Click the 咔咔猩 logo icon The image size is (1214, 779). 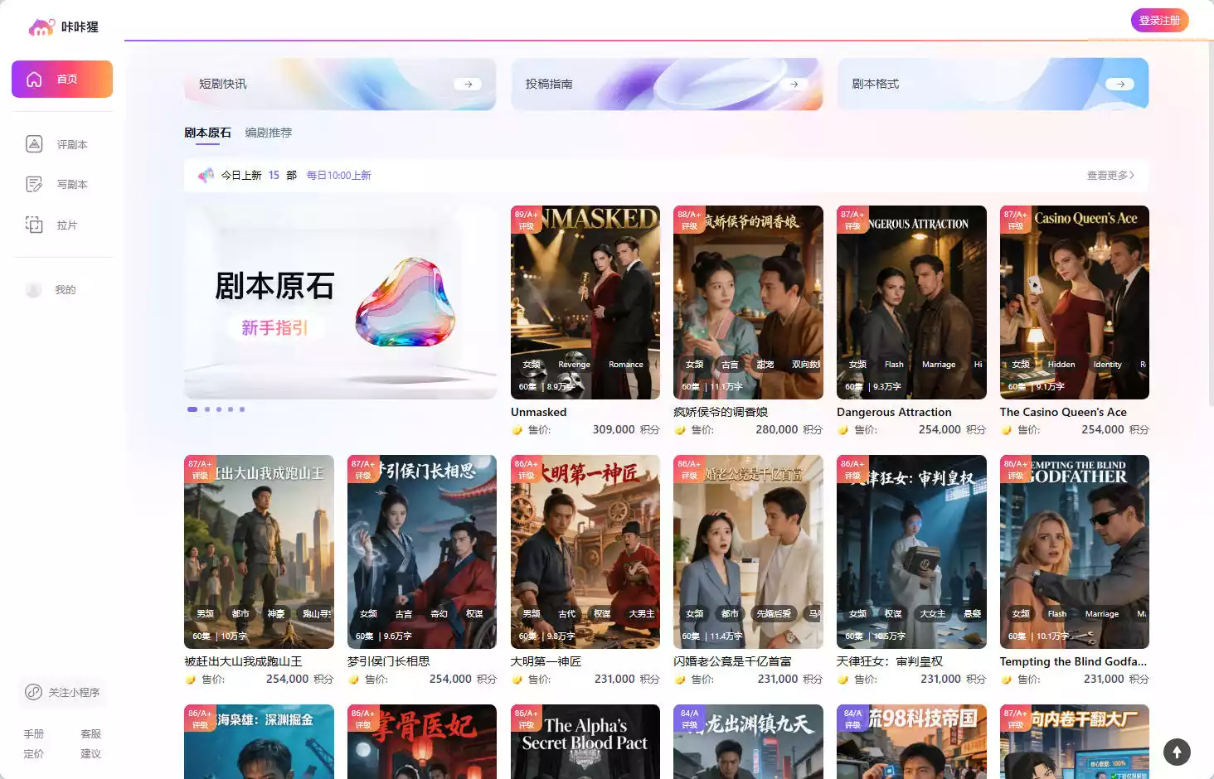[41, 27]
